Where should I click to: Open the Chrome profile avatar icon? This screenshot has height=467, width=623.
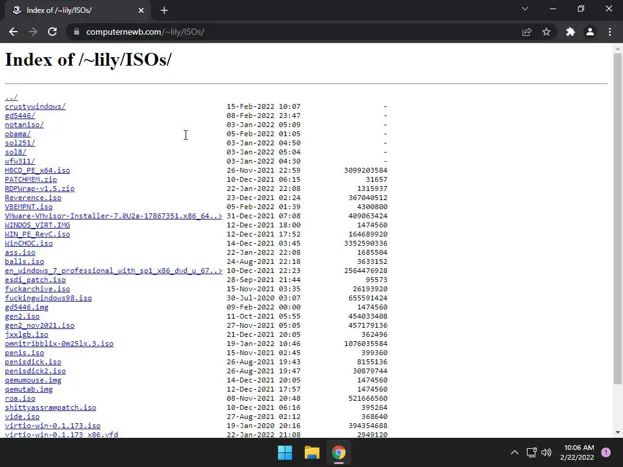click(590, 32)
